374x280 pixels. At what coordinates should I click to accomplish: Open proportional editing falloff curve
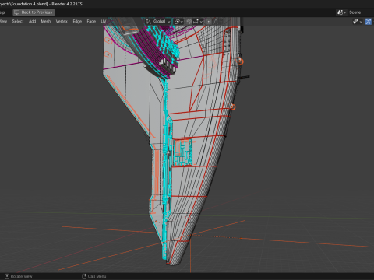click(216, 22)
